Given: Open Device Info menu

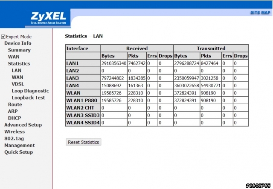Looking at the screenshot, I should pos(18,43).
